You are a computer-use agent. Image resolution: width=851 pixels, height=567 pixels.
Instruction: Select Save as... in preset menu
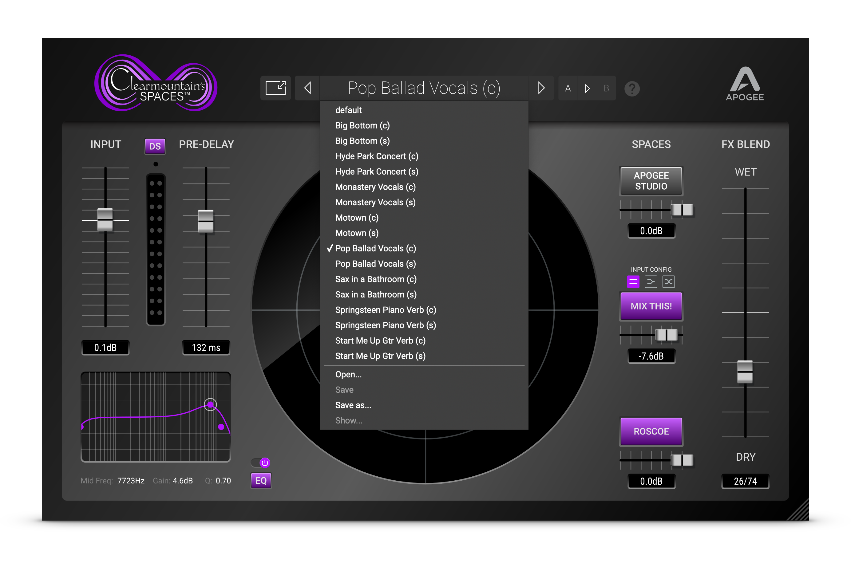point(353,405)
